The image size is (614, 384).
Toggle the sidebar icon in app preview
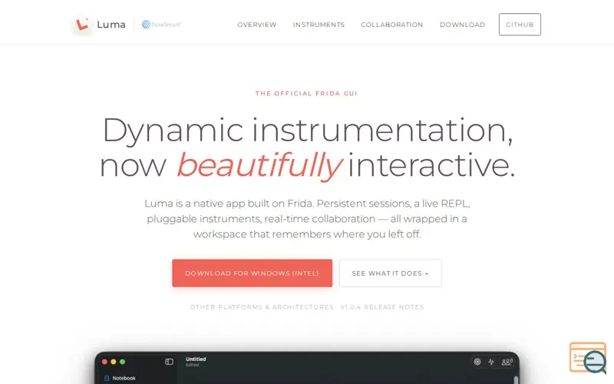click(169, 362)
